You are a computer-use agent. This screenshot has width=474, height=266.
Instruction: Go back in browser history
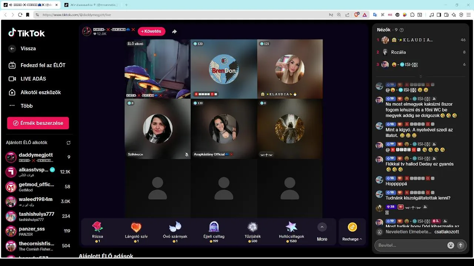pos(5,15)
